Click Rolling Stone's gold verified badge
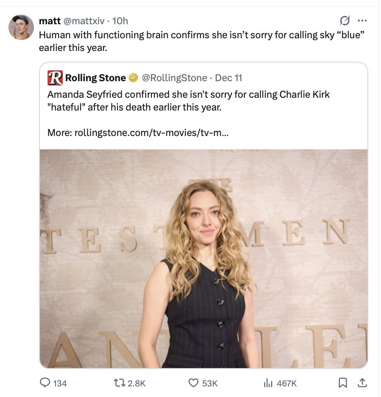Viewport: 381px width, 397px height. (x=133, y=78)
